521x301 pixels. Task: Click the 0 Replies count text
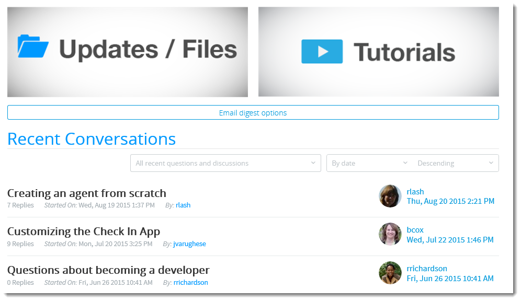[20, 282]
